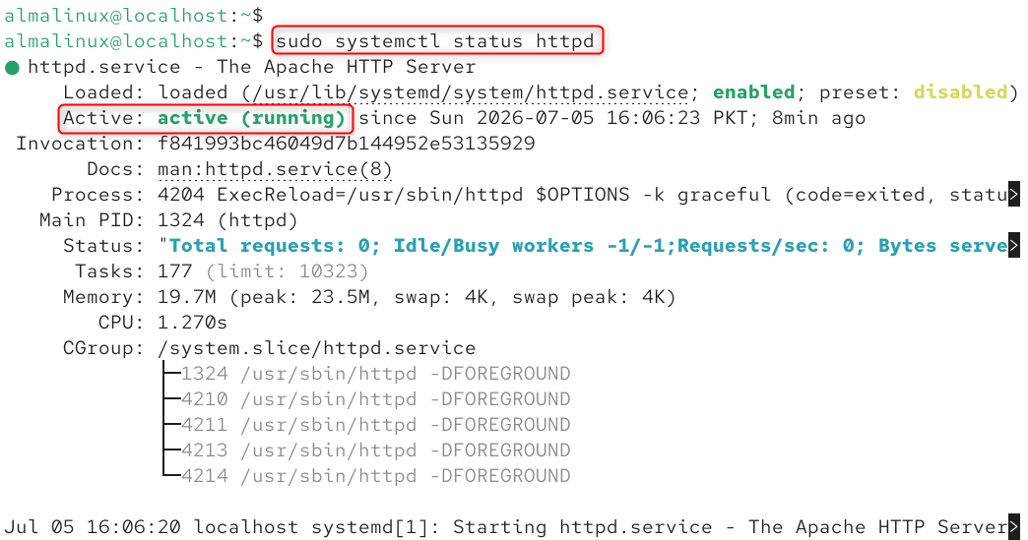Click the 'since Sun 2026-07-05 16:06:23 PKT' timestamp
Viewport: 1028px width, 540px height.
pyautogui.click(x=554, y=118)
